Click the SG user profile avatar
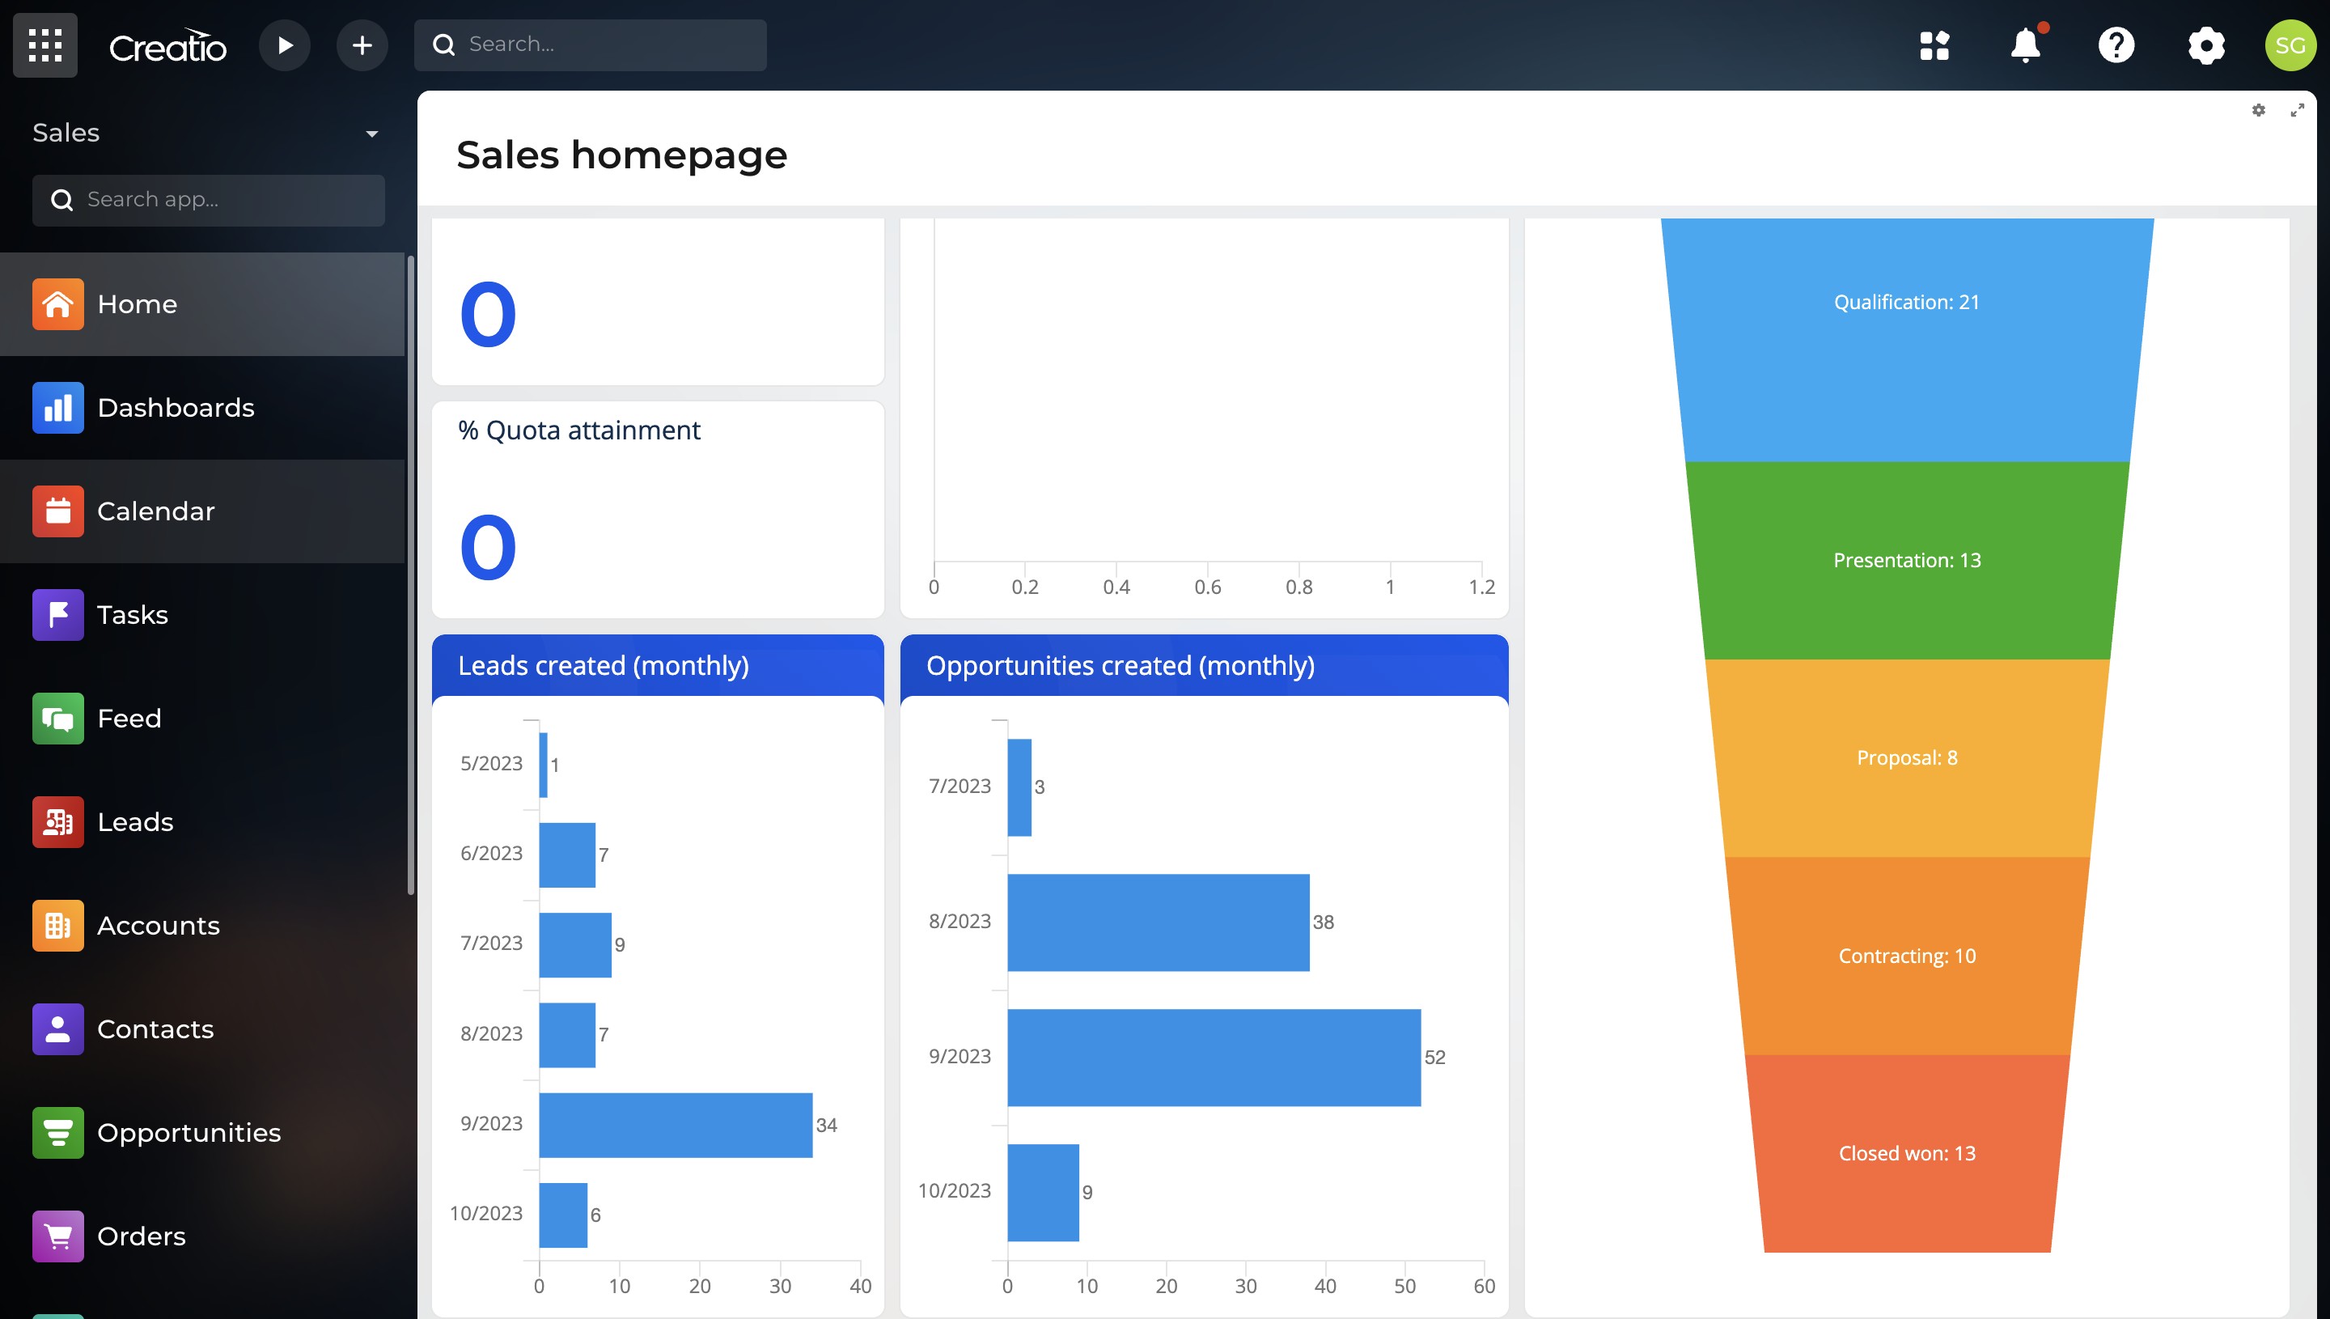 pos(2290,45)
